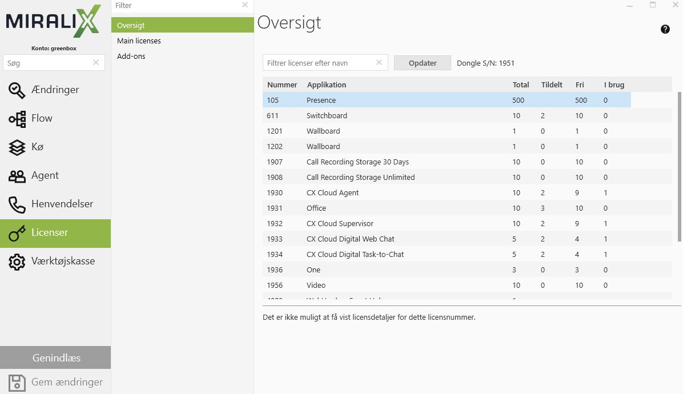Click the Licenser key icon
Viewport: 683px width, 394px height.
point(17,233)
